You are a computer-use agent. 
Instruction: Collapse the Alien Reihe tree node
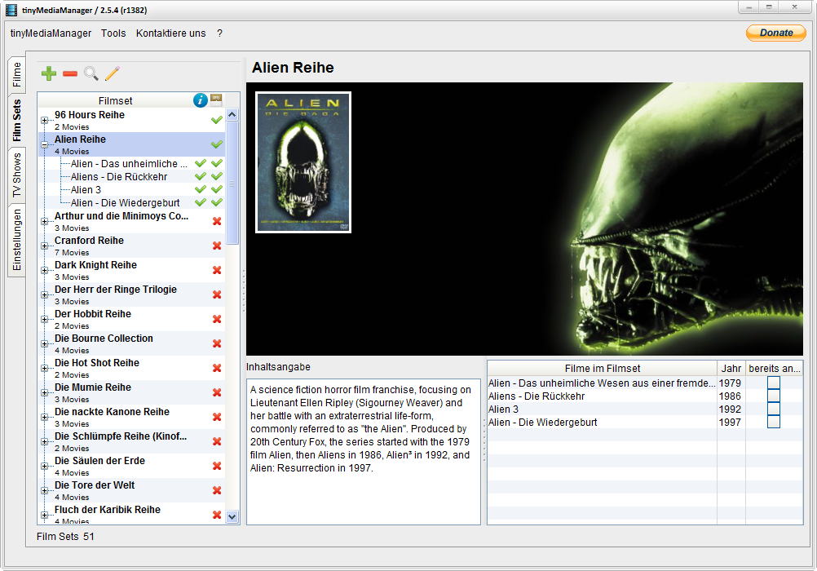45,145
